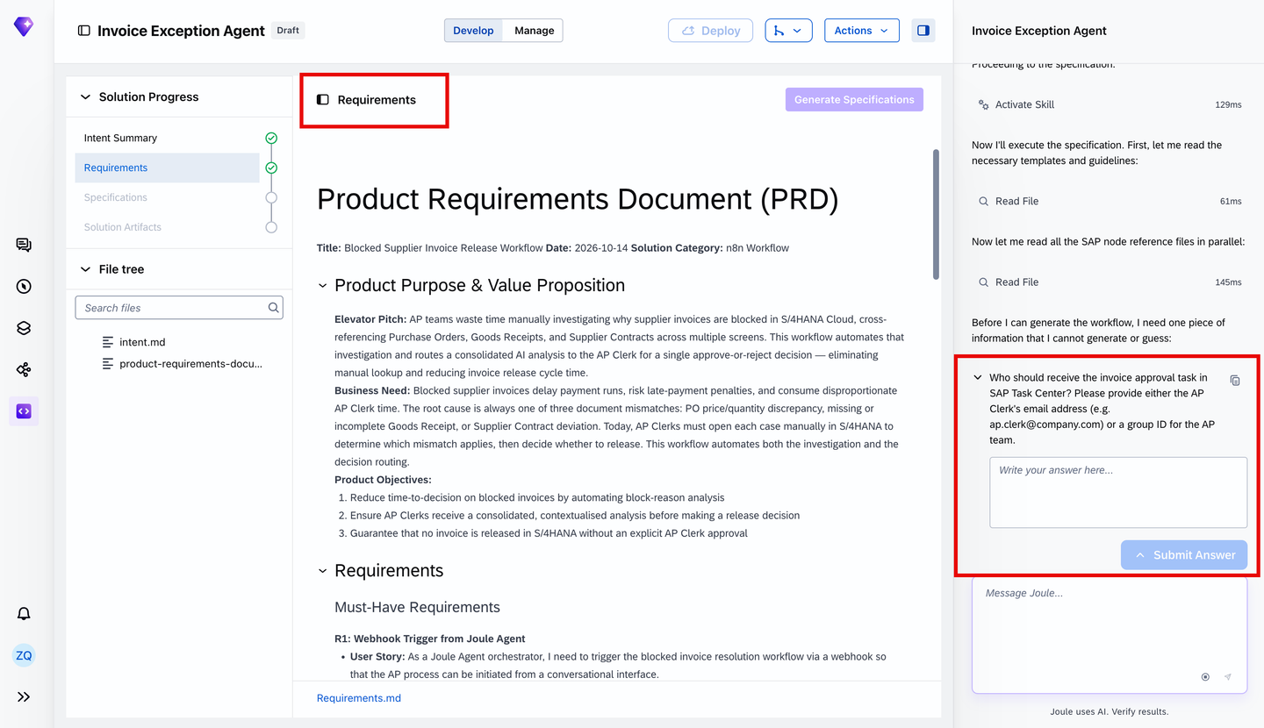Screen dimensions: 1264x728
Task: Select Requirements step in Solution Progress
Action: click(x=167, y=168)
